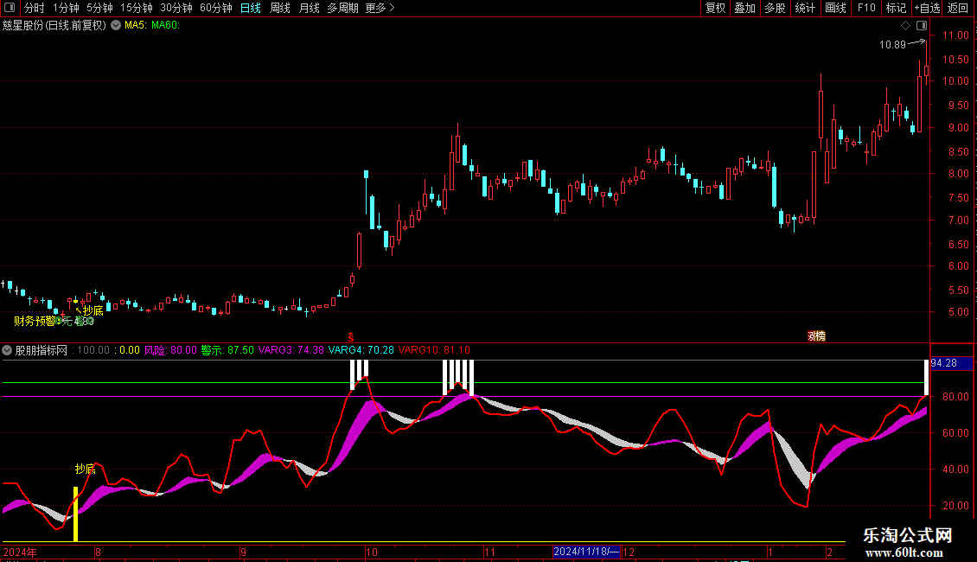Open the F10 company info
Image resolution: width=977 pixels, height=562 pixels.
(x=866, y=8)
